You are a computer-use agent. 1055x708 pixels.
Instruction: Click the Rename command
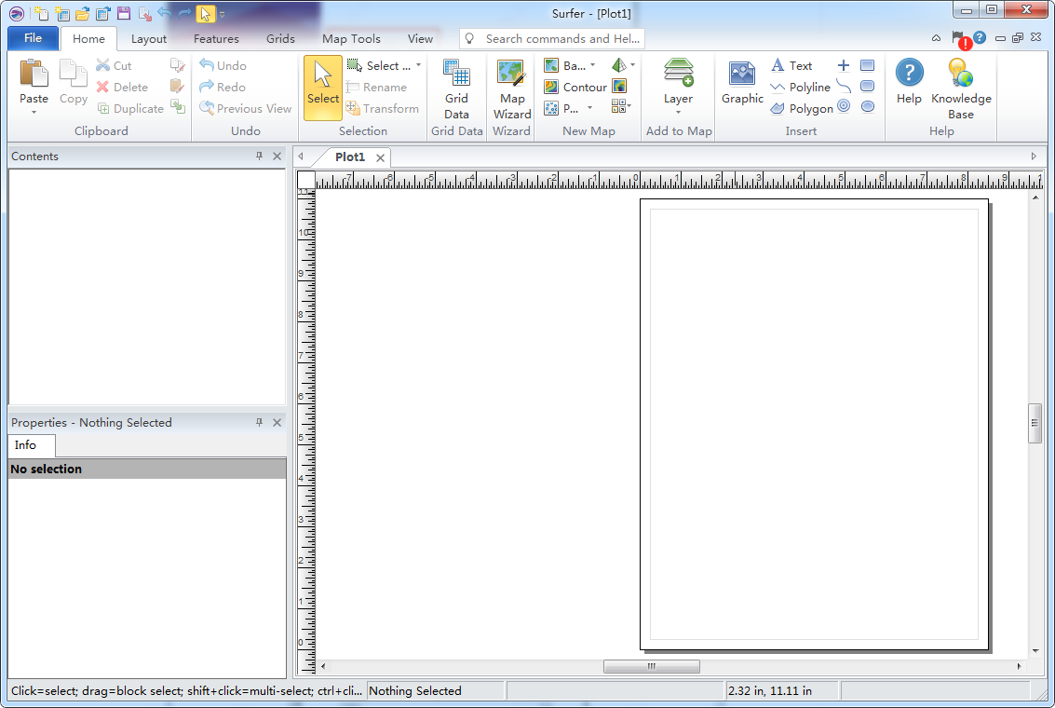tap(376, 87)
